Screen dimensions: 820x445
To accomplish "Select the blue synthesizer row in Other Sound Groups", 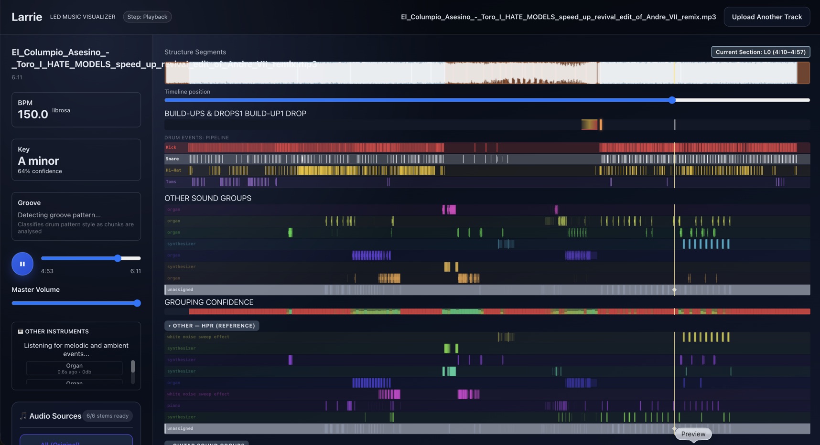I will [487, 244].
